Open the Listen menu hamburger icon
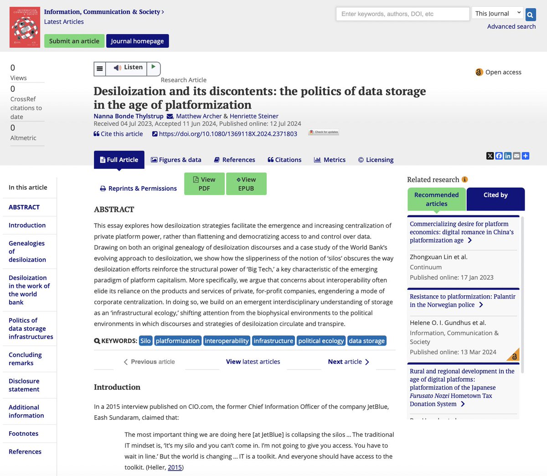This screenshot has height=476, width=547. (x=99, y=68)
